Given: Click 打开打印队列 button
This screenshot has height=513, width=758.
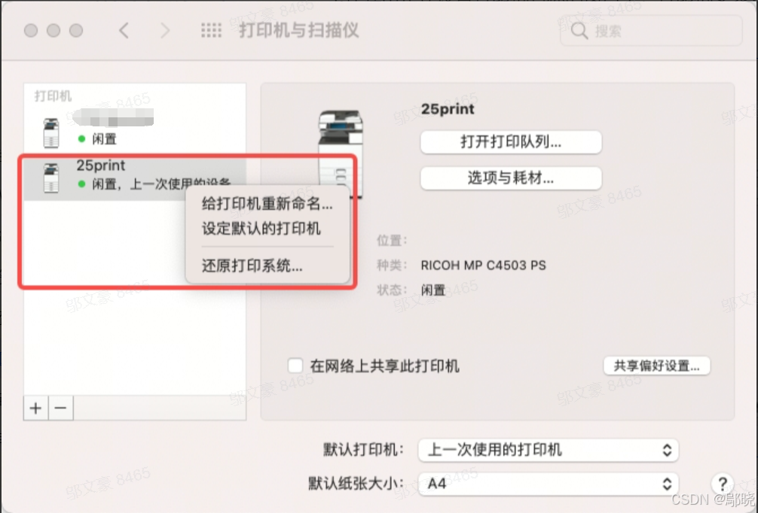Looking at the screenshot, I should coord(511,142).
